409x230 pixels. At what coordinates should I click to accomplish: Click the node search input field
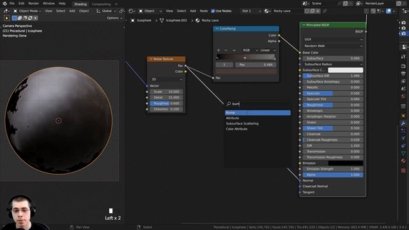[258, 103]
